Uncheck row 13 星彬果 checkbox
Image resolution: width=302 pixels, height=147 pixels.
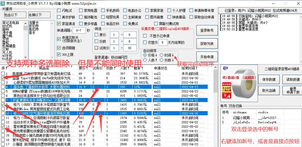pos(3,127)
